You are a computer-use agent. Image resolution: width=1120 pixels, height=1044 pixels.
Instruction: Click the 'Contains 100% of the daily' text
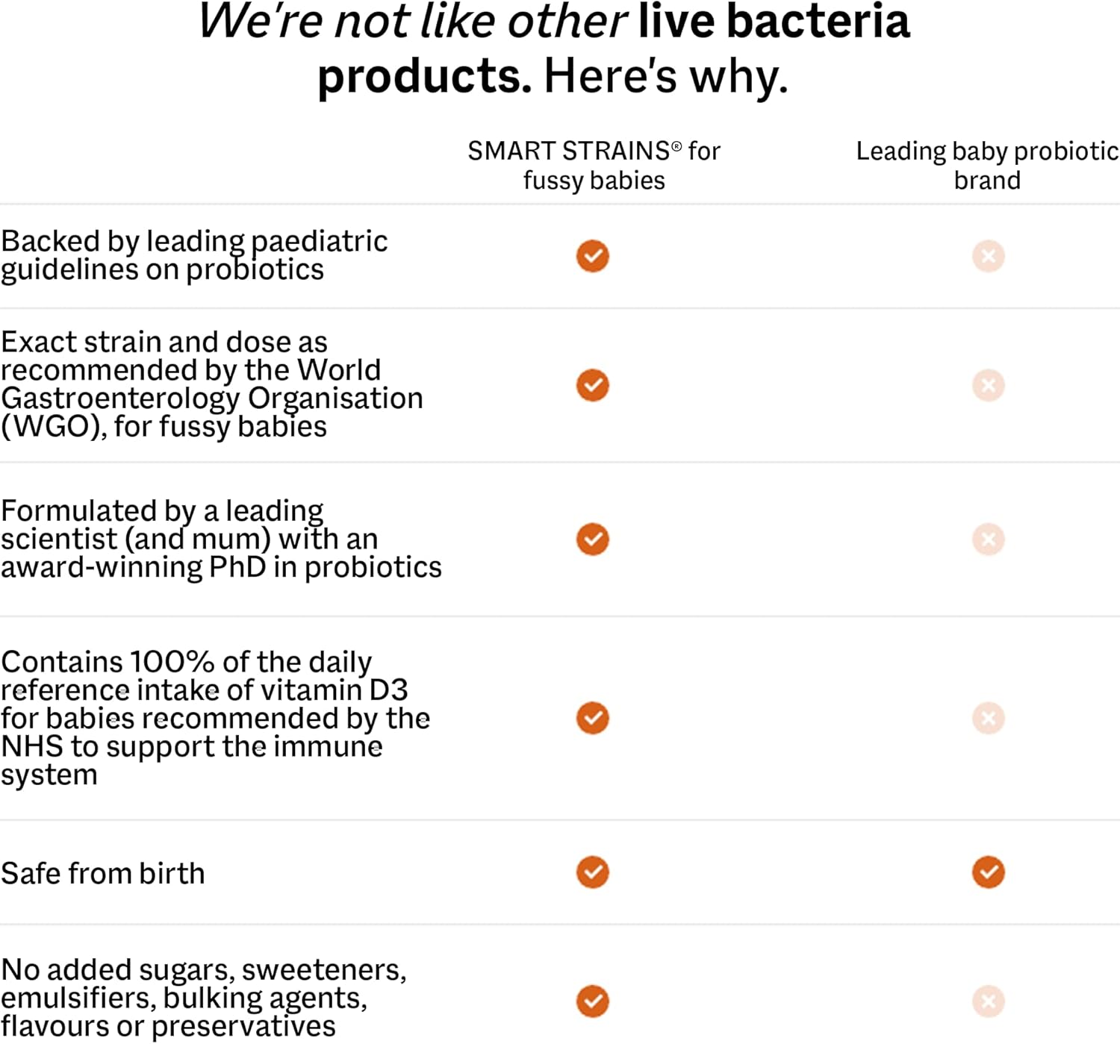click(x=215, y=718)
